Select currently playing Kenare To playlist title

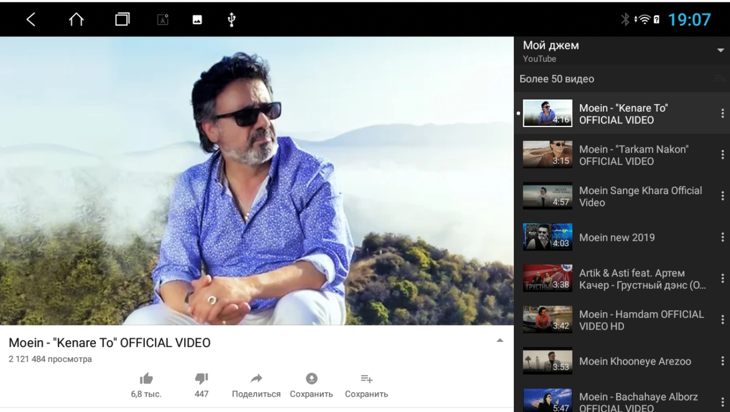click(x=623, y=114)
